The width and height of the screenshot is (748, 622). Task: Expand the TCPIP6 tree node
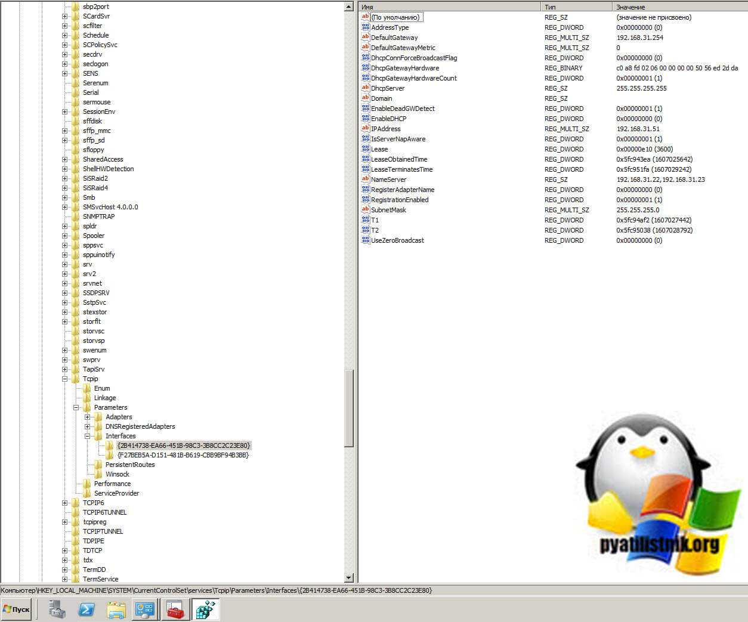(x=64, y=503)
